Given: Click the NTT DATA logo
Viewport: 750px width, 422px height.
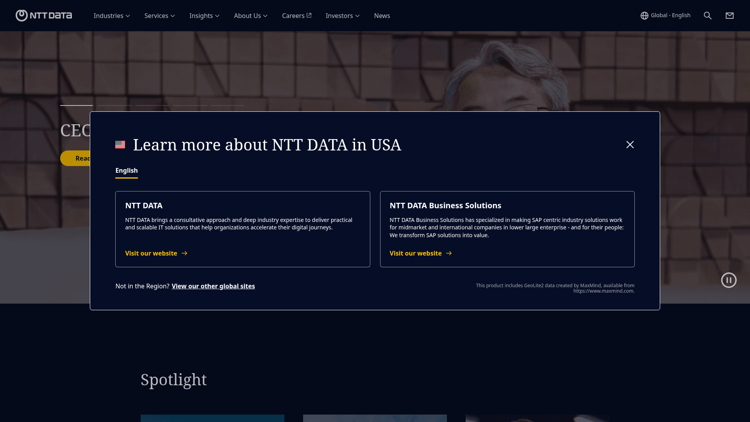Looking at the screenshot, I should [44, 16].
